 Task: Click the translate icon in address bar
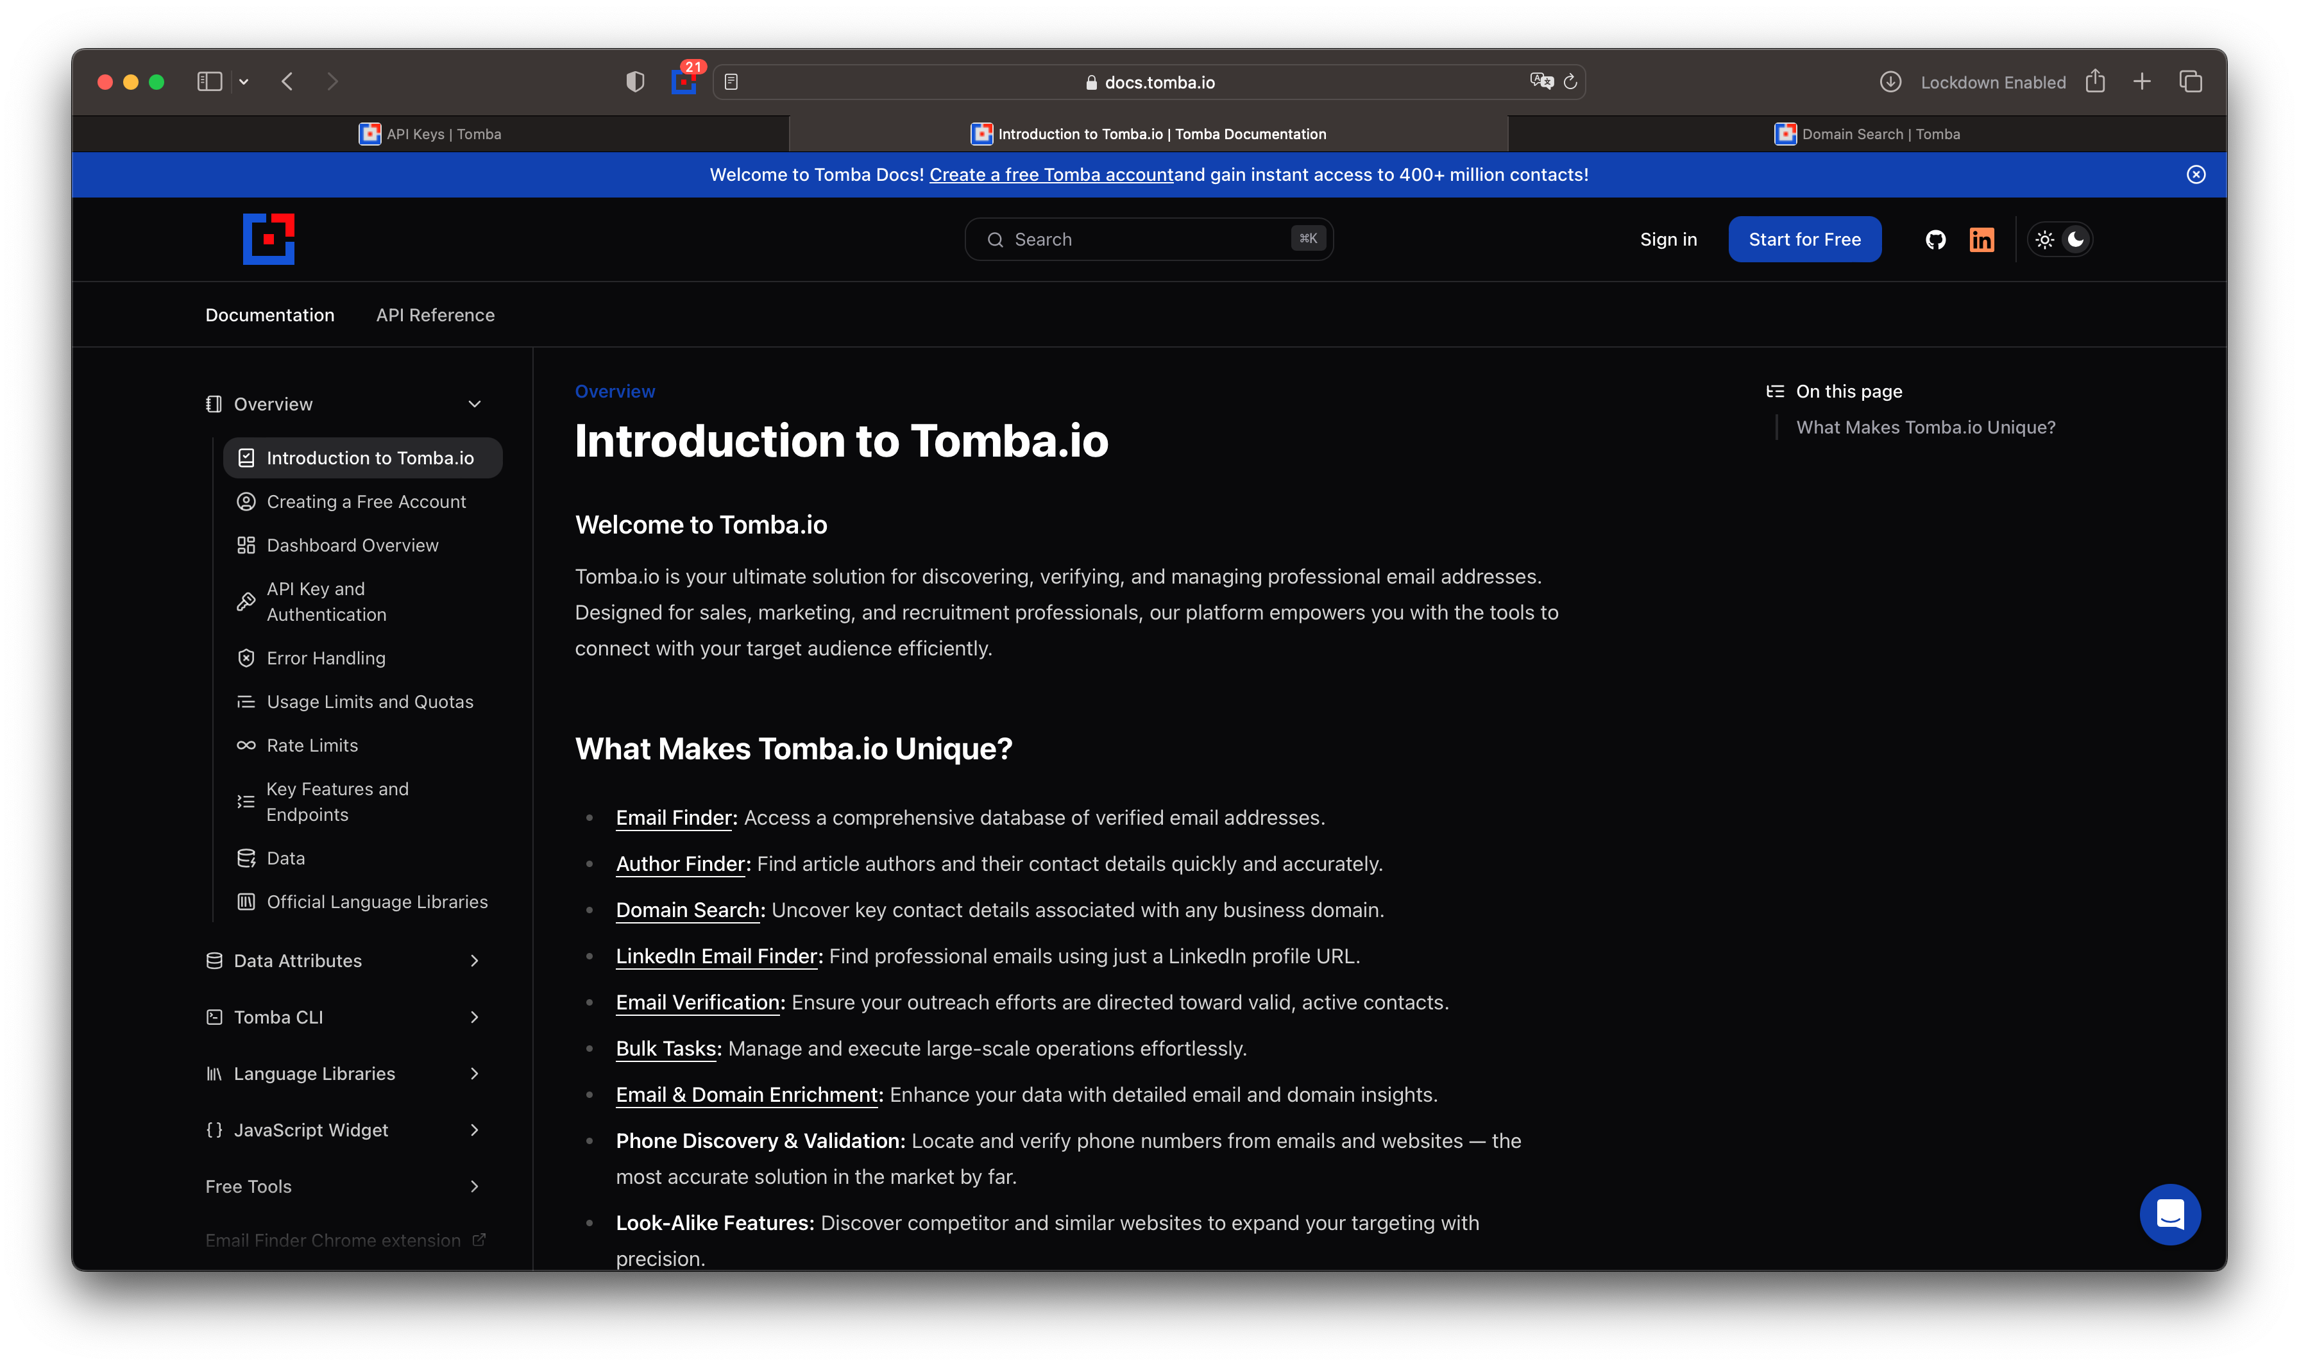[1541, 81]
